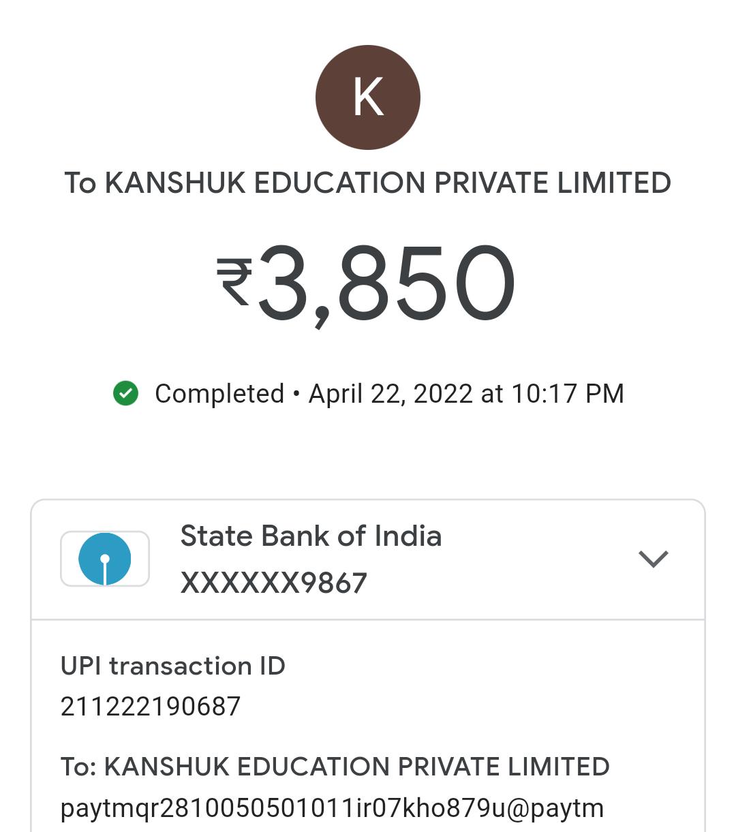Tap the 3,850 payment amount
This screenshot has width=736, height=832.
(386, 283)
